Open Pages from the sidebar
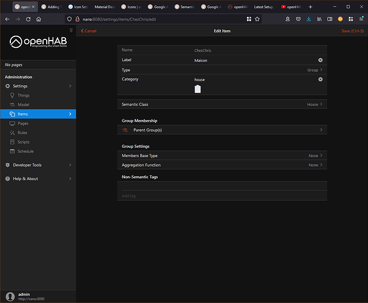This screenshot has width=368, height=303. pyautogui.click(x=38, y=124)
